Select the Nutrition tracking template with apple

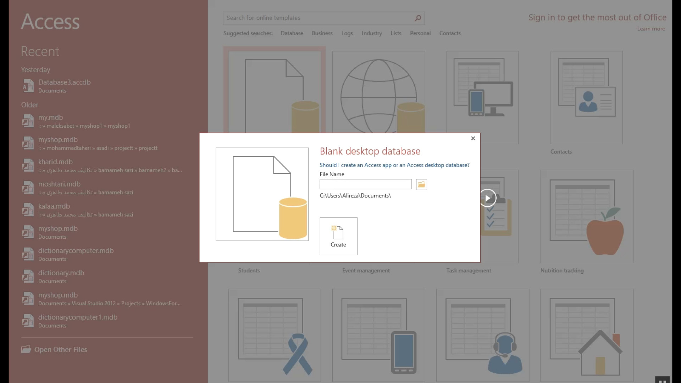point(587,216)
